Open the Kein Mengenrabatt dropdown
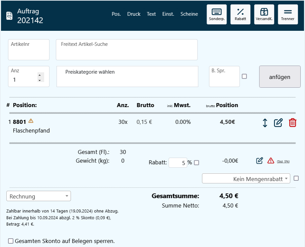The width and height of the screenshot is (305, 247). [246, 179]
